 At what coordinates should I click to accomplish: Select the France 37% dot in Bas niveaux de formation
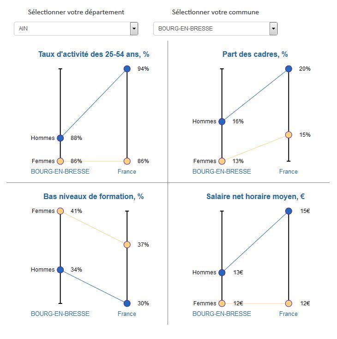point(127,244)
